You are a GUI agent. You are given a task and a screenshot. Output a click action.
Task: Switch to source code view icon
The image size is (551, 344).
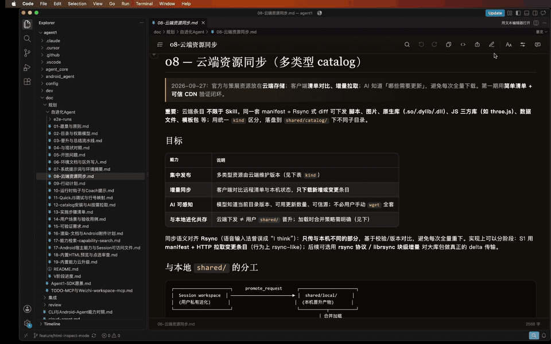pos(463,45)
